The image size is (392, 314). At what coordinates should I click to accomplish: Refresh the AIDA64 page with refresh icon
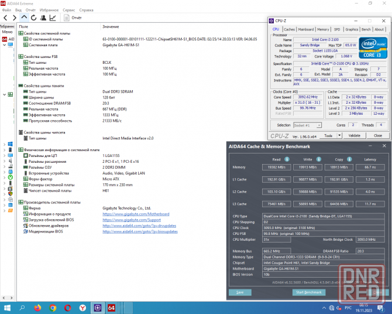tap(34, 18)
